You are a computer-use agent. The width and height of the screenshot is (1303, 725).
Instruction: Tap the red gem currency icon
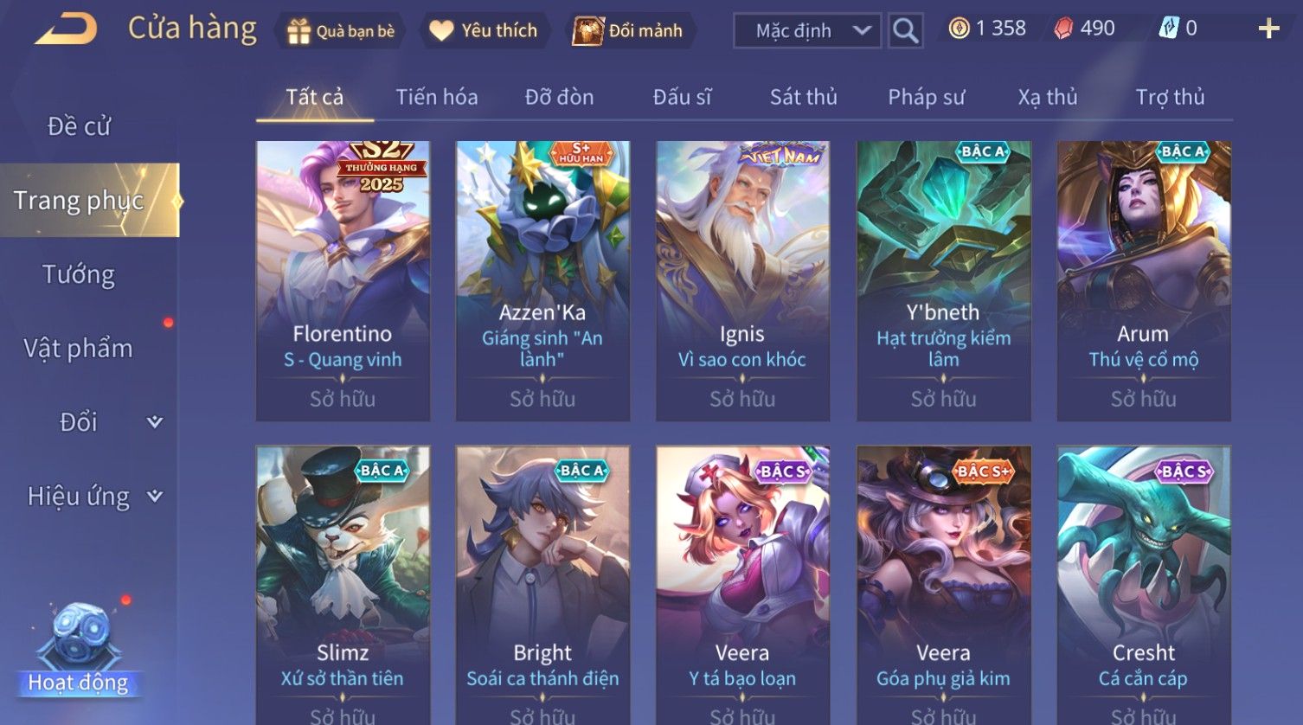coord(1063,29)
